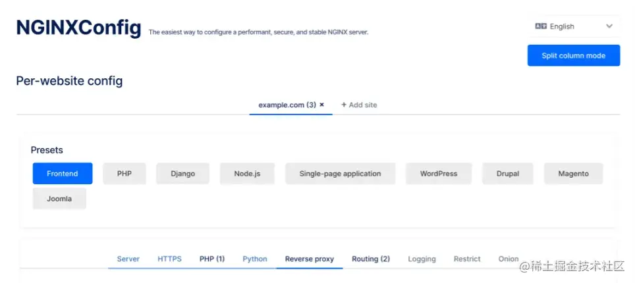Add a new site tab
Viewport: 635px width, 283px height.
pos(359,105)
